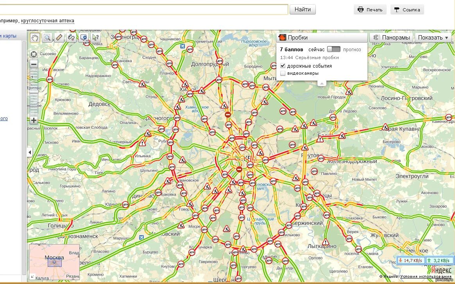Click the roadworks sign near Новый Городок
The height and width of the screenshot is (284, 455).
(349, 92)
